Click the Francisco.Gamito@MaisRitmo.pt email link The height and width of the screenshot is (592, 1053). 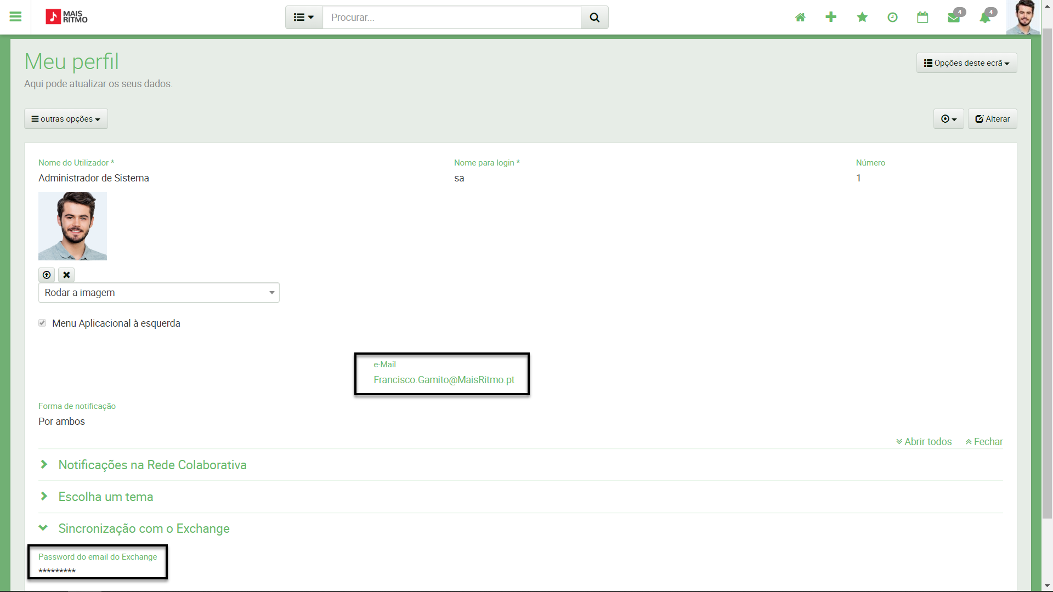pos(444,380)
